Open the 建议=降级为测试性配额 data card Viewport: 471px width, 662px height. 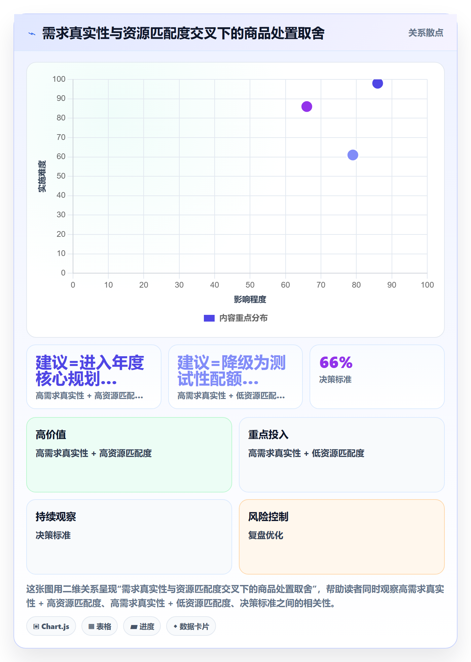(235, 377)
